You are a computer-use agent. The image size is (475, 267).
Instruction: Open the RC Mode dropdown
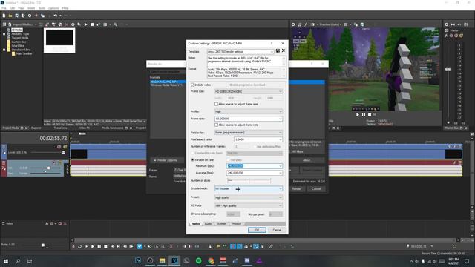point(249,206)
